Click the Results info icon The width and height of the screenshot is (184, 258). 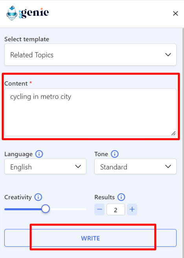pos(121,197)
